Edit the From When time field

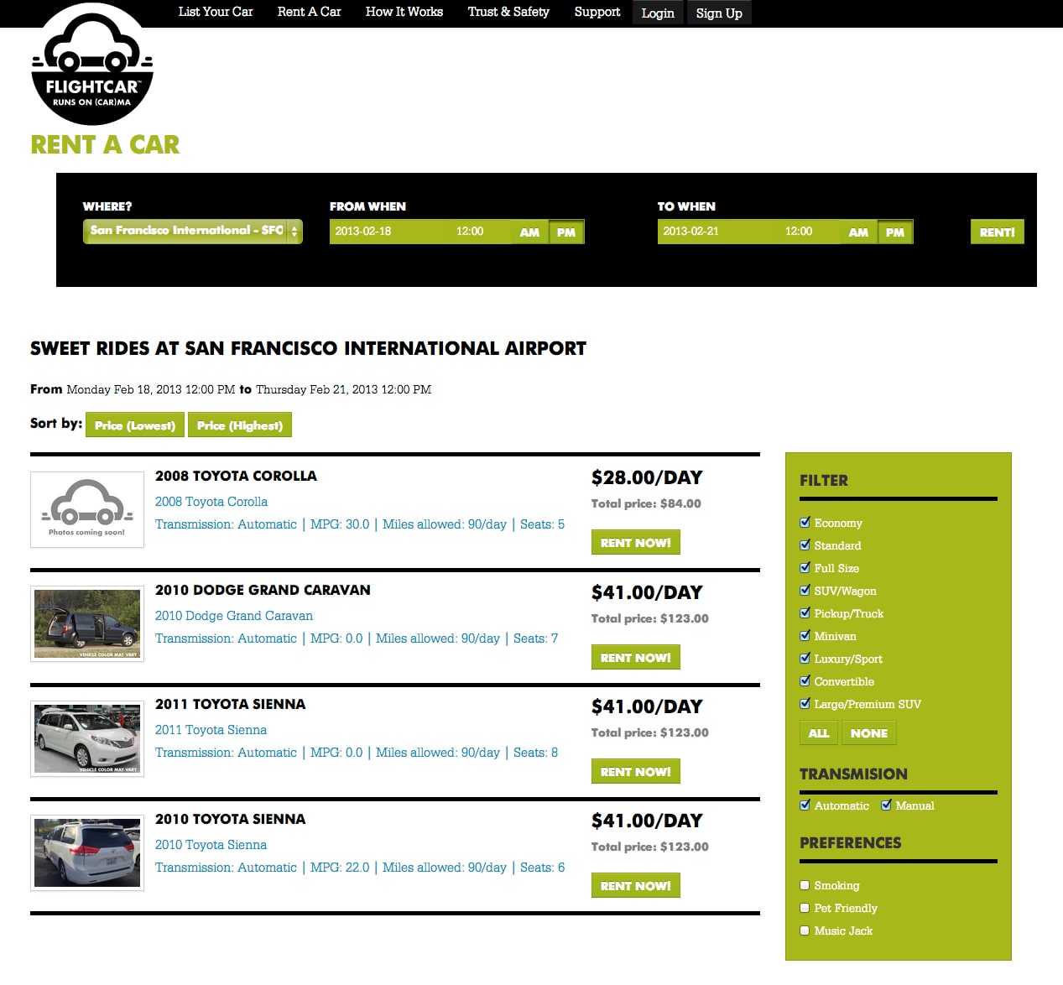coord(481,232)
